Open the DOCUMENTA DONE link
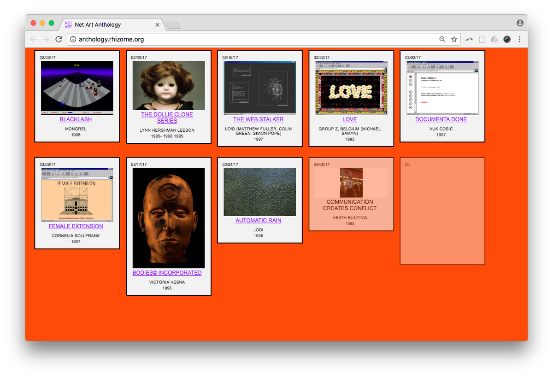The width and height of the screenshot is (553, 377). tap(441, 119)
